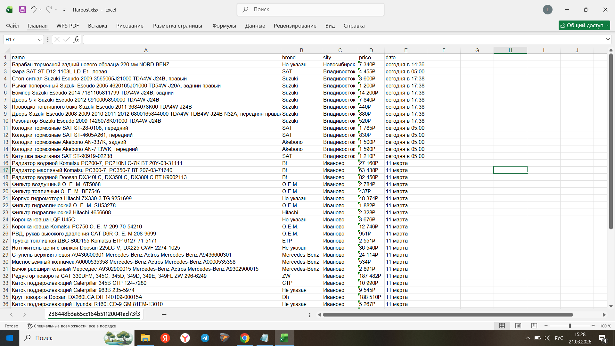
Task: Select column A header
Action: point(146,50)
